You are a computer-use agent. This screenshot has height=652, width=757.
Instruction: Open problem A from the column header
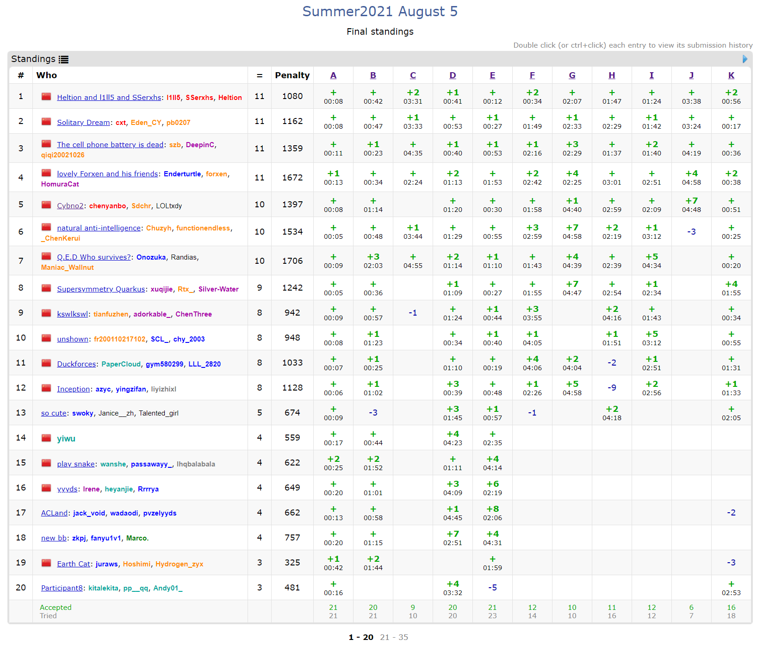tap(333, 75)
